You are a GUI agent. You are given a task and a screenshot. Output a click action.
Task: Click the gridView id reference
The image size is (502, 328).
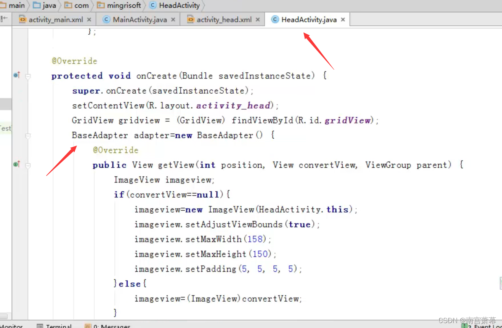coord(348,120)
